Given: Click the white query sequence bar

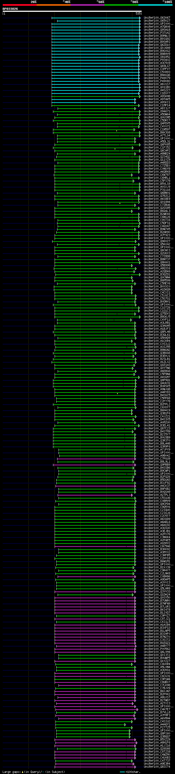Looking at the screenshot, I should 72,11.
